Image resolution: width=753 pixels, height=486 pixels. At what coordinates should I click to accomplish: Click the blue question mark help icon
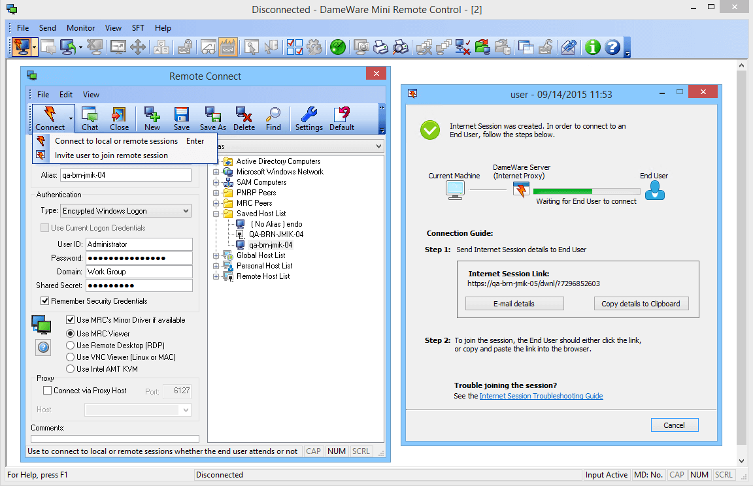pyautogui.click(x=612, y=47)
